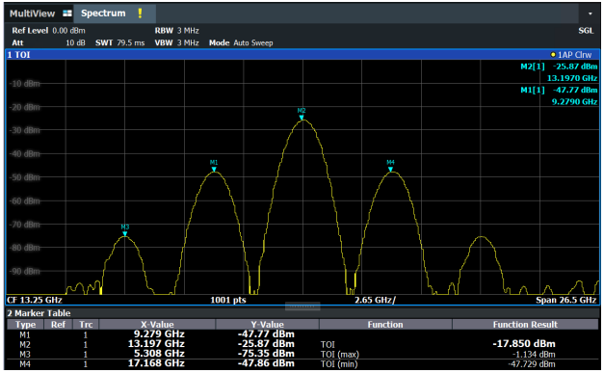Image resolution: width=604 pixels, height=373 pixels.
Task: Select marker M2 triangle on trace
Action: point(302,118)
